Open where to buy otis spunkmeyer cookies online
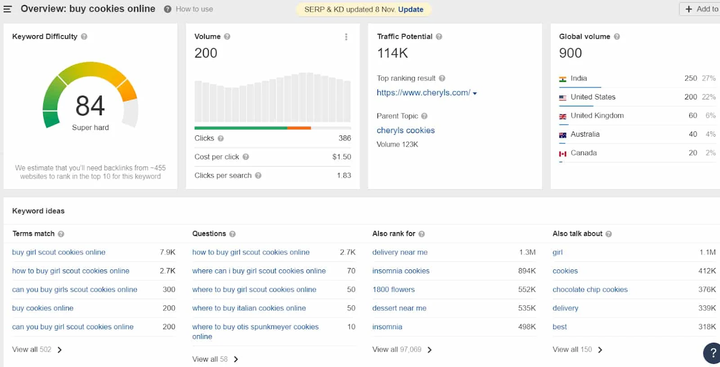 (255, 331)
